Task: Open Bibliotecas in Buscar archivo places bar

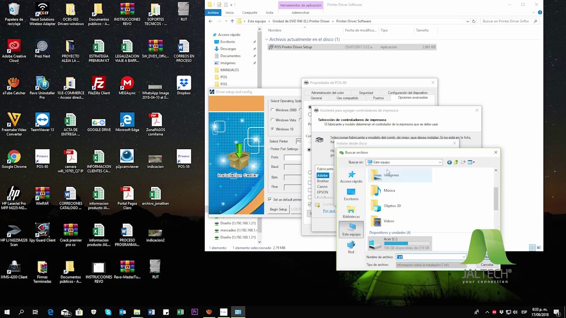Action: tap(351, 212)
